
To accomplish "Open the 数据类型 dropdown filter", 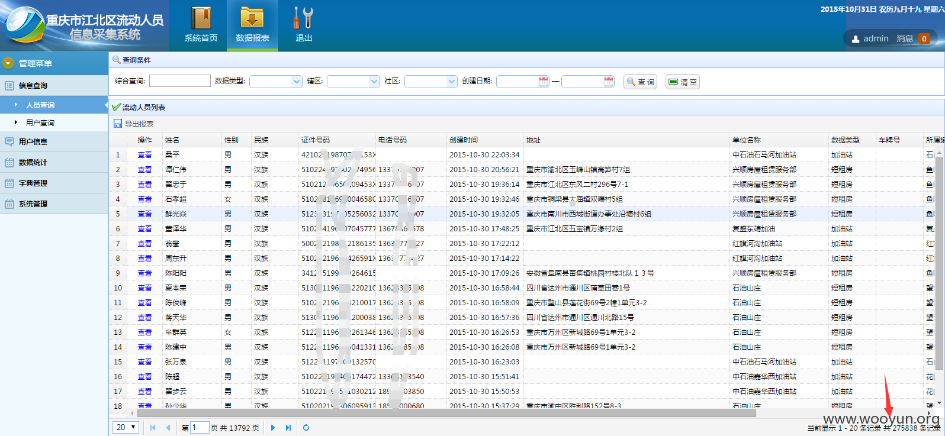I will pos(276,82).
